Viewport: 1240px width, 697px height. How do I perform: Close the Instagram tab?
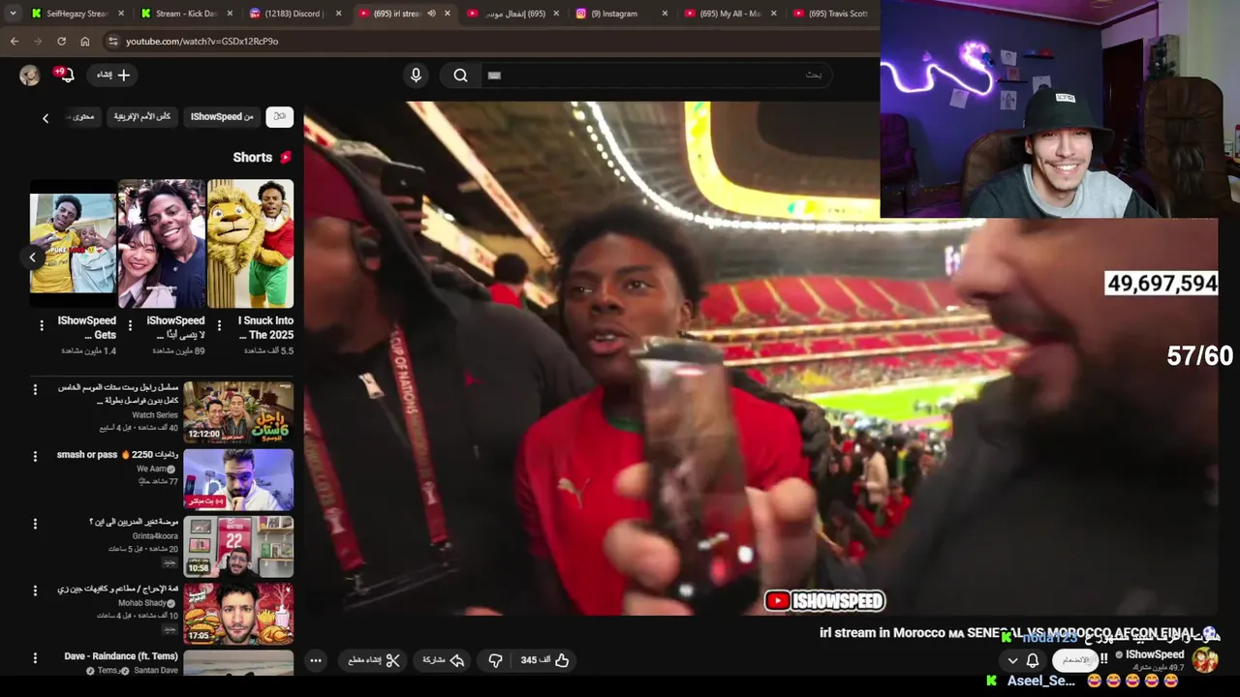tap(665, 14)
